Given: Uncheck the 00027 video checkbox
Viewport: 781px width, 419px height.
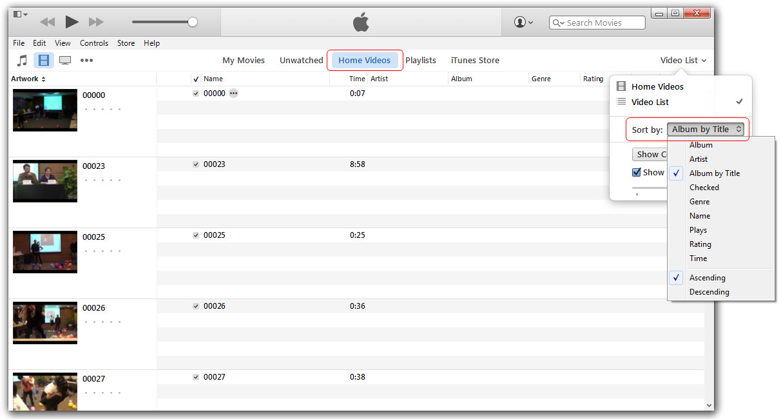Looking at the screenshot, I should (196, 377).
